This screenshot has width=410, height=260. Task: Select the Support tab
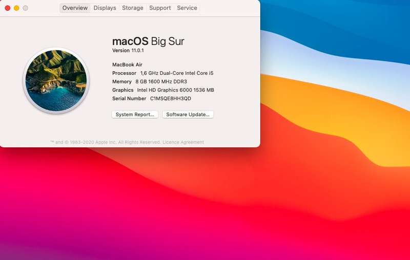160,8
